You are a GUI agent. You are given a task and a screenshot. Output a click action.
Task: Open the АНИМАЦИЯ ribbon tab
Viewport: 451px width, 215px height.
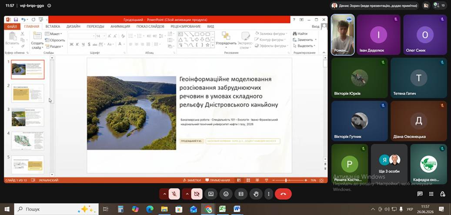coord(120,26)
